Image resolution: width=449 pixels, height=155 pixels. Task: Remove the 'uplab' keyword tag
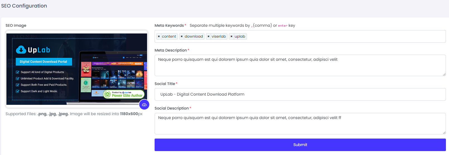pos(231,37)
